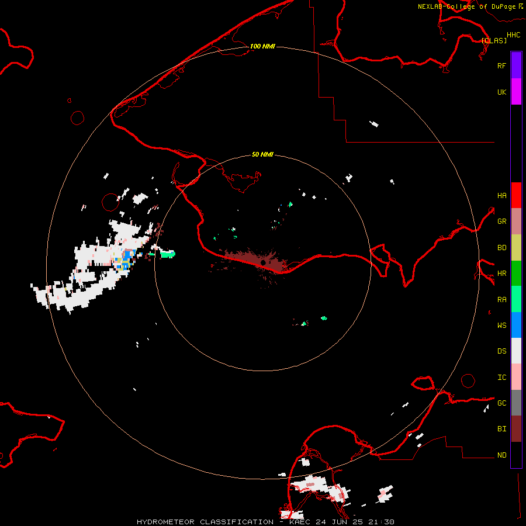Select the GC ground clutter gray swatch
The height and width of the screenshot is (526, 526).
[x=516, y=403]
